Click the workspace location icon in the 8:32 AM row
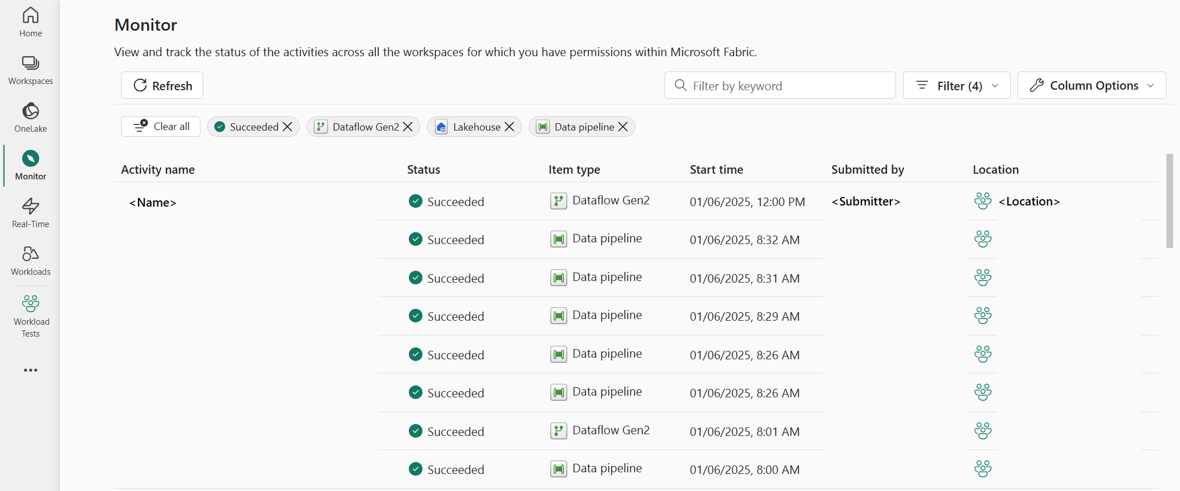Image resolution: width=1180 pixels, height=491 pixels. 983,239
